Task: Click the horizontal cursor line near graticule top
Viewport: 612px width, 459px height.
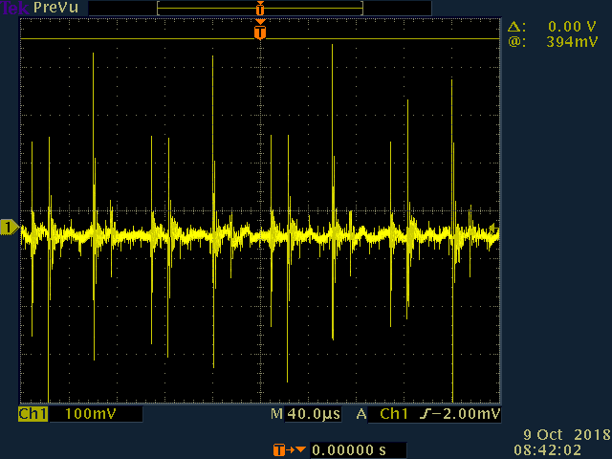Action: point(143,39)
